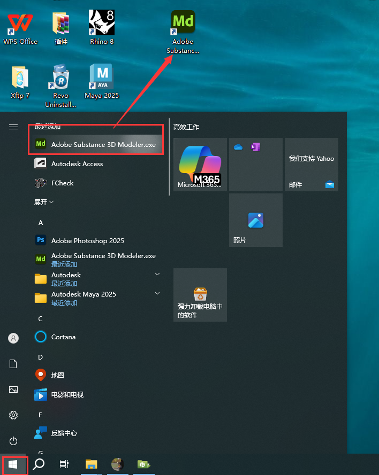Open Pictures icon in Start sidebar
This screenshot has width=379, height=475.
[13, 390]
